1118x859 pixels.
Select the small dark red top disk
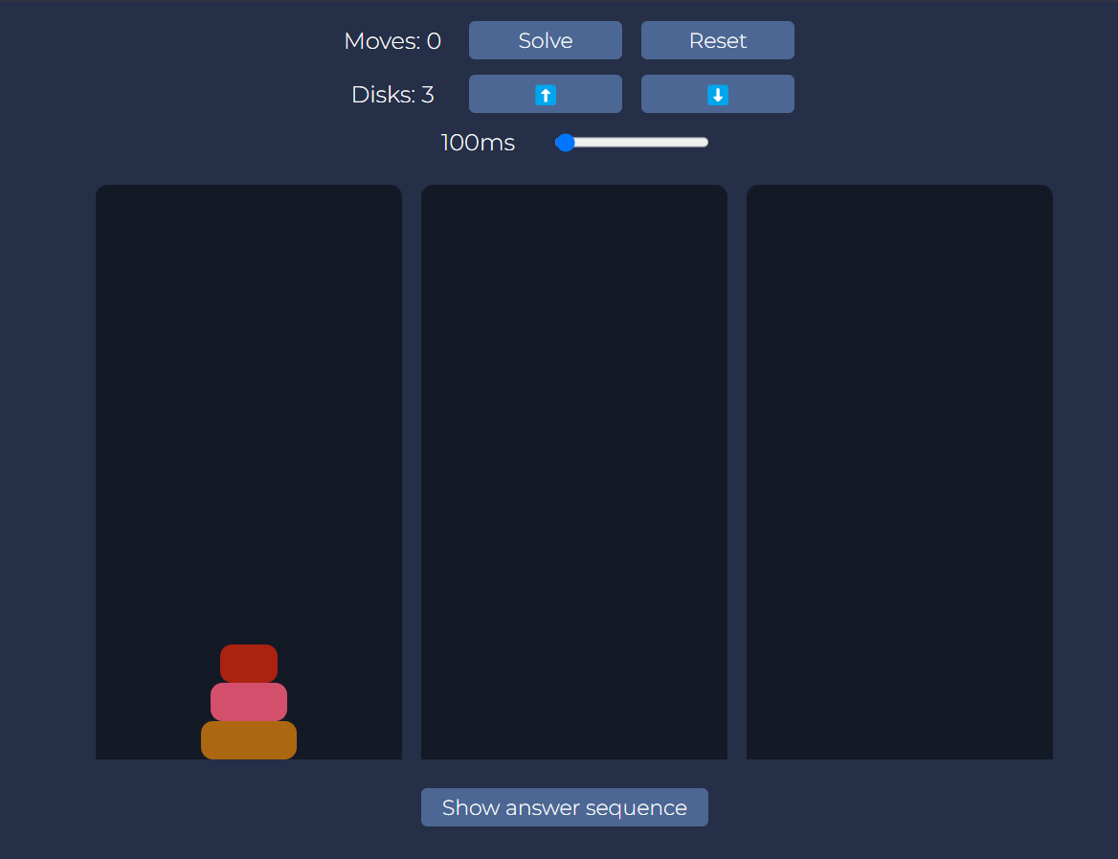[249, 664]
